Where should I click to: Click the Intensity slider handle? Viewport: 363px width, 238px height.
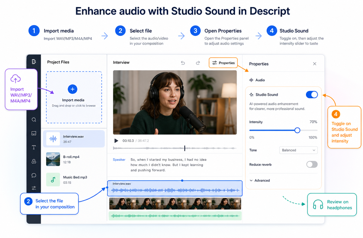[x=297, y=130]
